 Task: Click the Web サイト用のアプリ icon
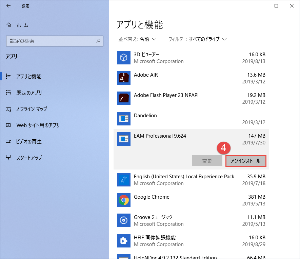click(x=8, y=125)
